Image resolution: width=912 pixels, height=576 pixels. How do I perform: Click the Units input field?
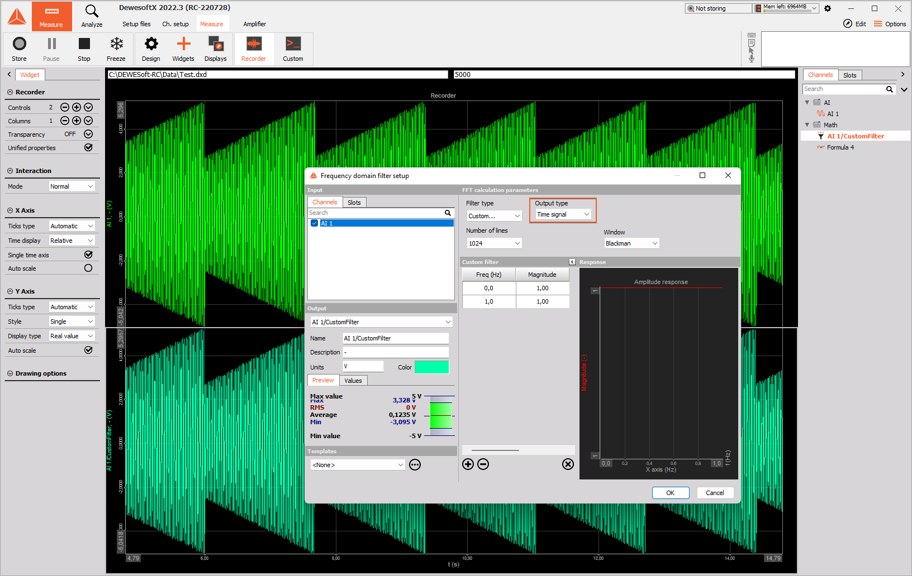(x=363, y=366)
